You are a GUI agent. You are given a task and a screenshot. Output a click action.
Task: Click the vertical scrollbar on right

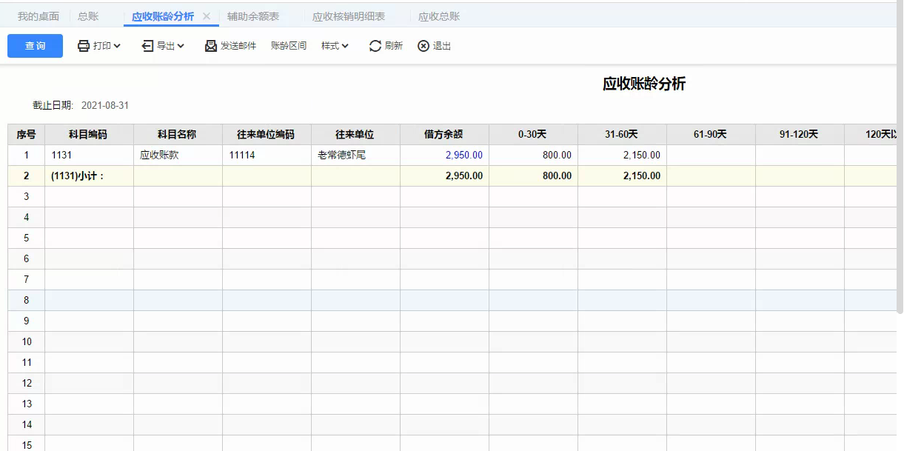tap(900, 190)
